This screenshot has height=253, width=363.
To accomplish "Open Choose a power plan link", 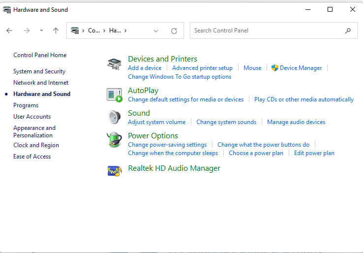I will pos(256,153).
